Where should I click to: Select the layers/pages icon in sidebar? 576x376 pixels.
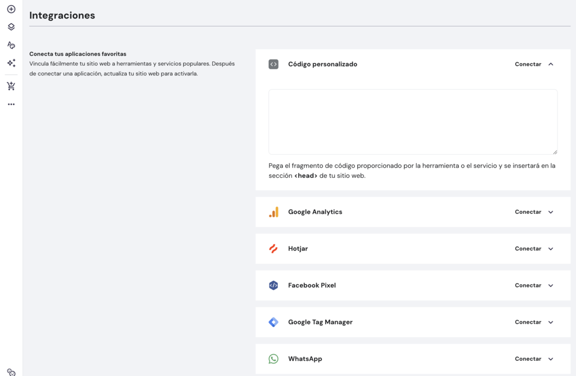[x=11, y=26]
